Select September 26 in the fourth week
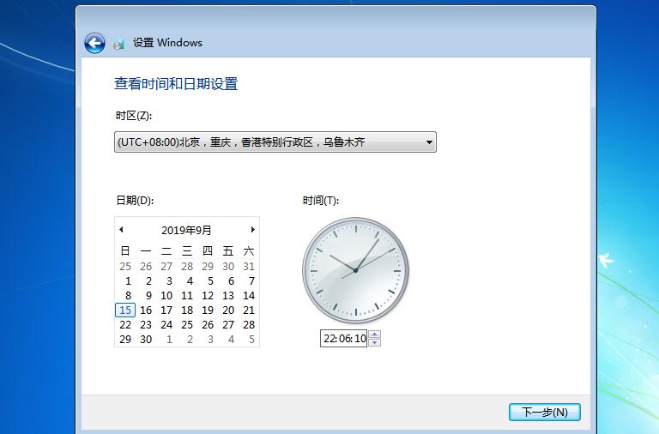 click(x=208, y=325)
